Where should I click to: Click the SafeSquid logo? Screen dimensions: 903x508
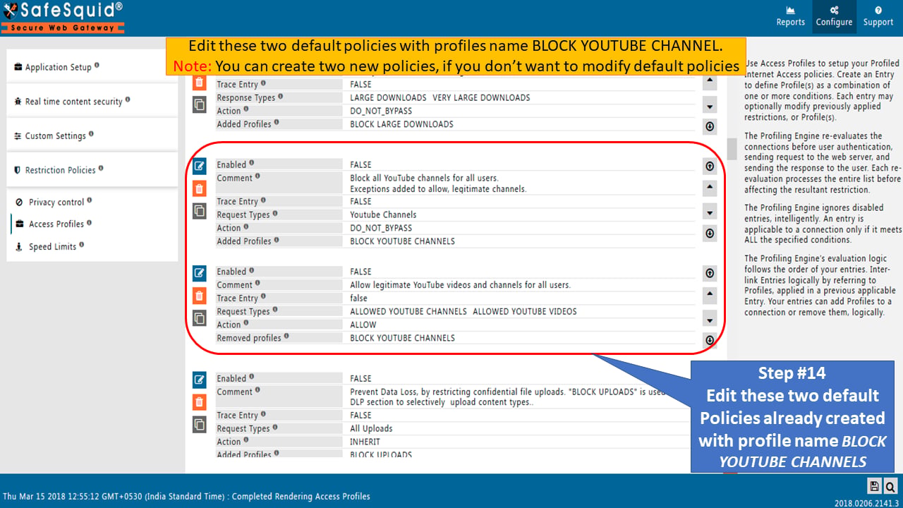click(x=63, y=17)
